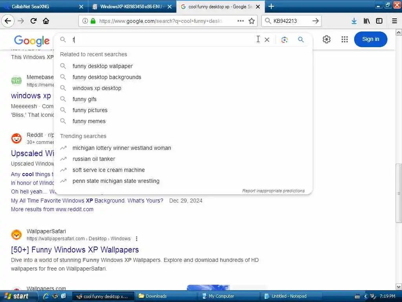Open Google quick settings gear

[x=326, y=39]
